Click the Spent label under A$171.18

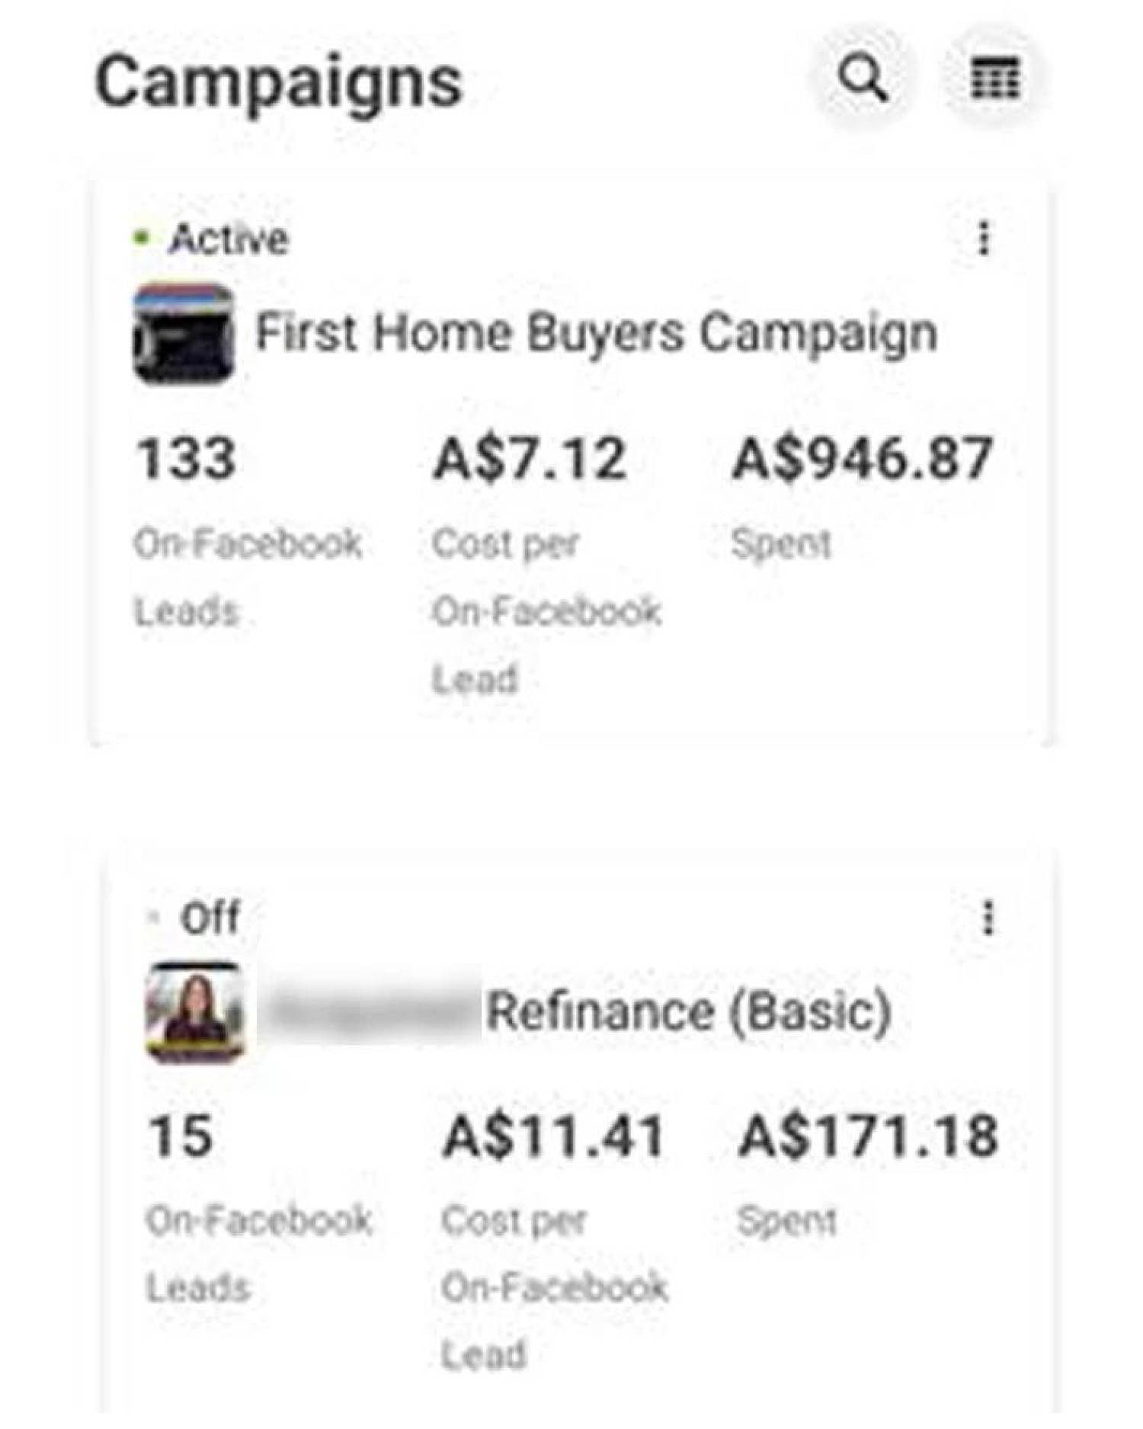pyautogui.click(x=786, y=1221)
